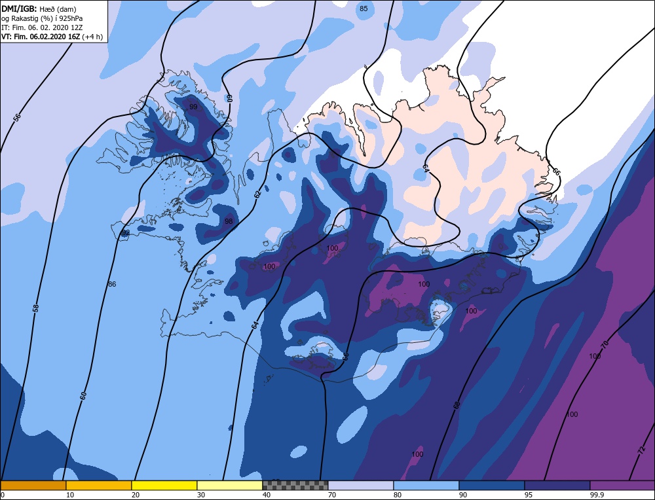Click the "99" humidity value over the Westfjords

coord(193,107)
